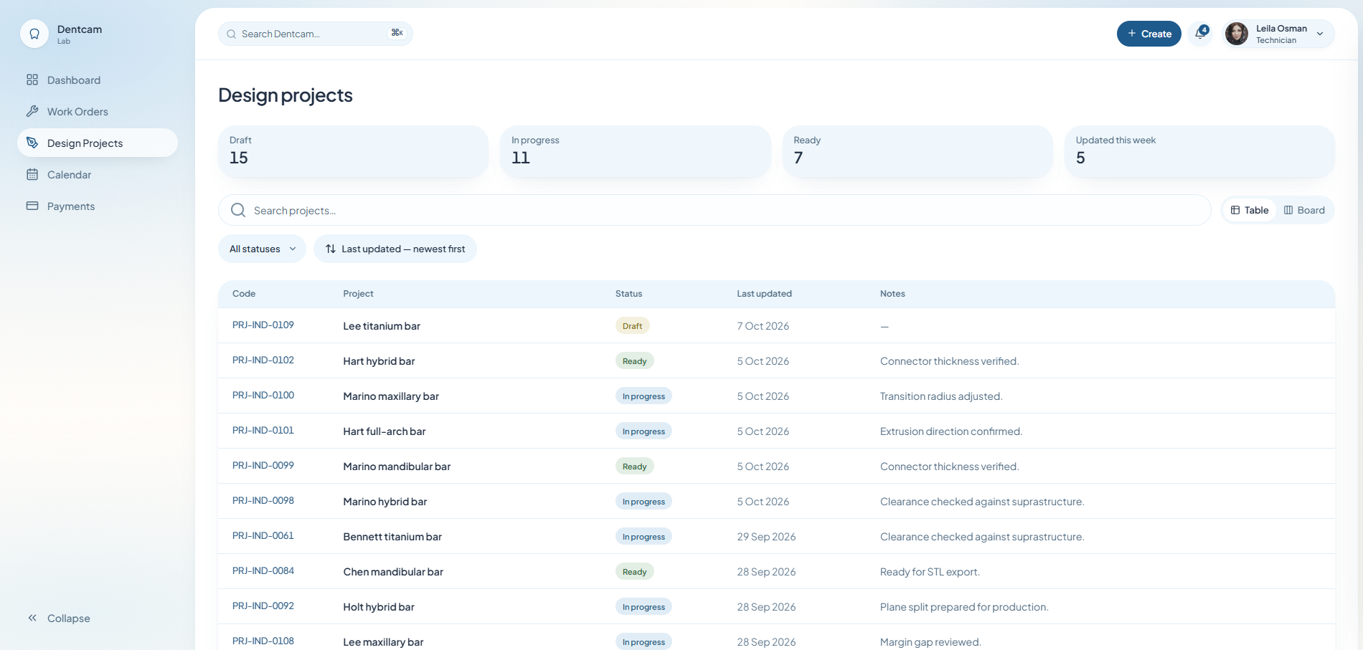
Task: Click the magnifier icon in Search Dentcam
Action: [232, 34]
